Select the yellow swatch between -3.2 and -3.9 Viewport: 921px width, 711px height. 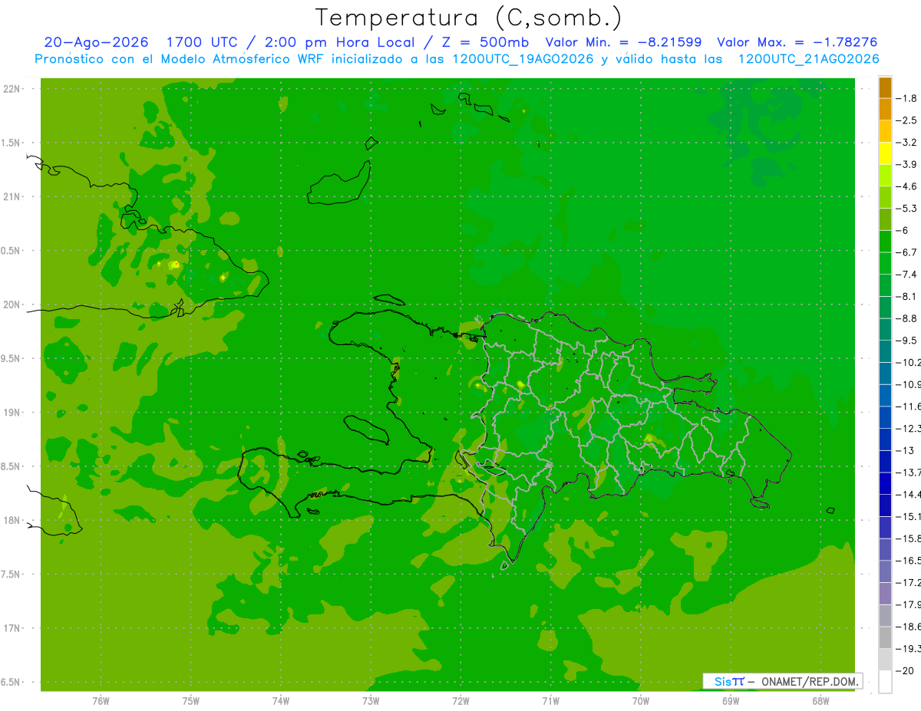point(885,153)
